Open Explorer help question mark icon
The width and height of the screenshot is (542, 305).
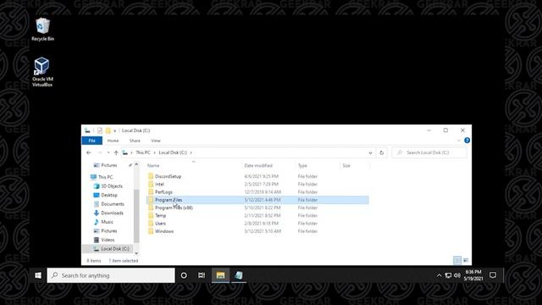point(467,141)
